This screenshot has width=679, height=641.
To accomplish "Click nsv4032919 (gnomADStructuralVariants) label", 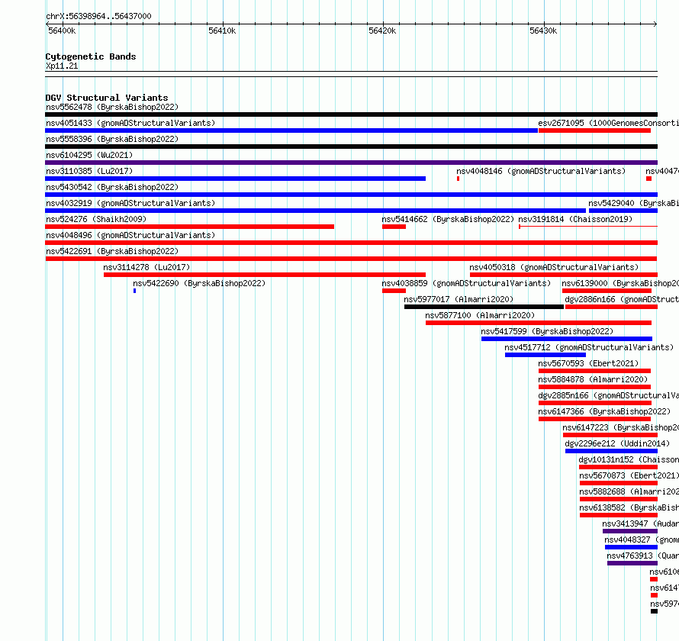I will [x=130, y=203].
